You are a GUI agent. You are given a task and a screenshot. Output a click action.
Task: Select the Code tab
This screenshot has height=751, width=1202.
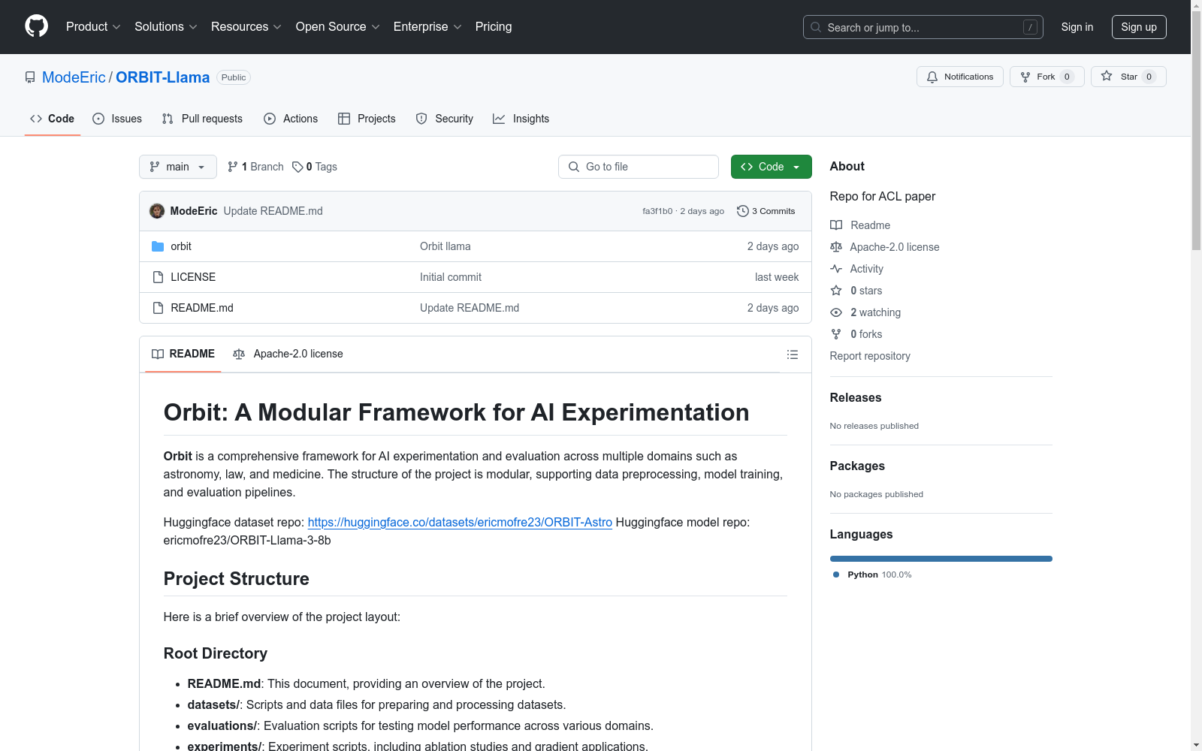pos(53,119)
